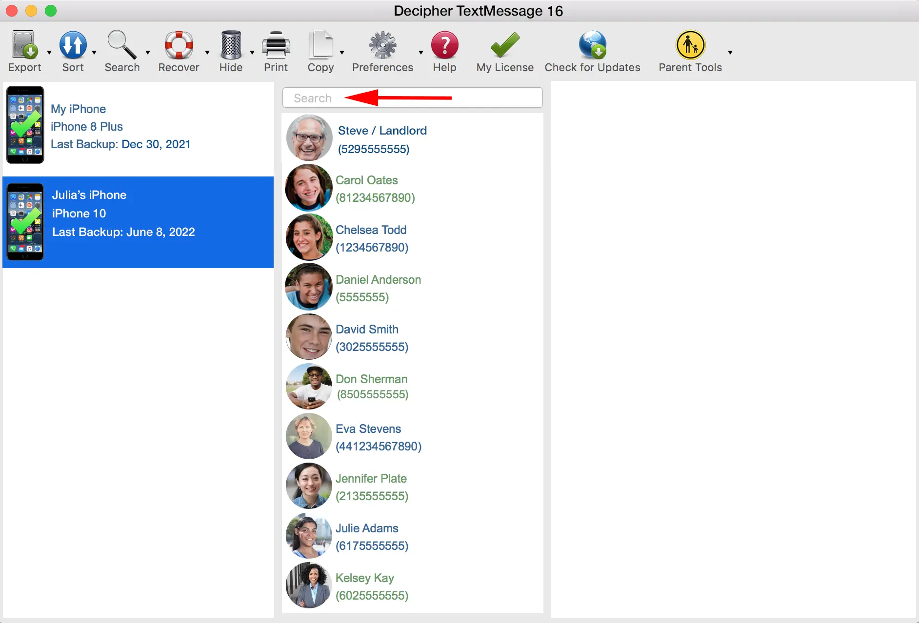Click the Export toolbar icon

[24, 45]
